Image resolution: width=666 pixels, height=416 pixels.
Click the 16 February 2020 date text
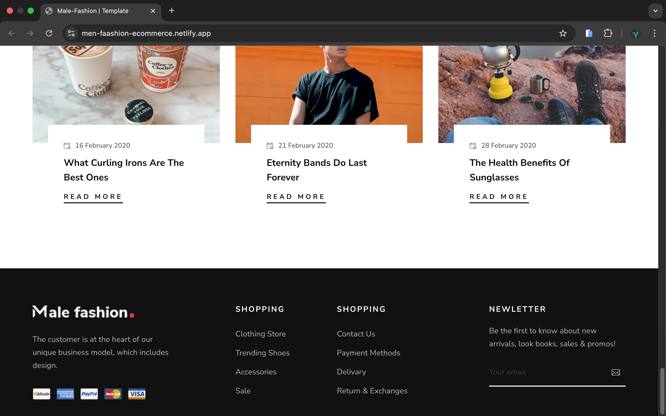(103, 146)
